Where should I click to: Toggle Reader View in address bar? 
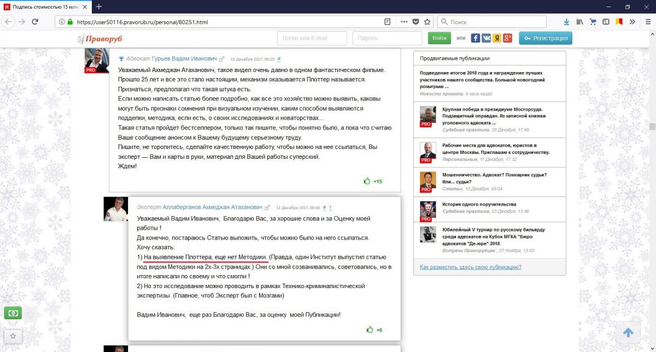click(x=388, y=22)
